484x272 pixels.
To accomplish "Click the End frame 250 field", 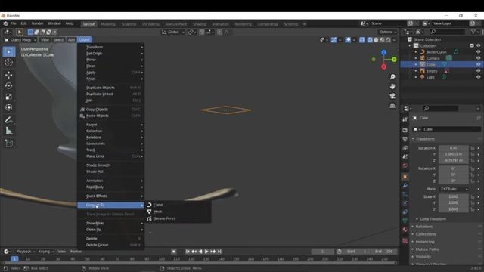I will click(384, 252).
